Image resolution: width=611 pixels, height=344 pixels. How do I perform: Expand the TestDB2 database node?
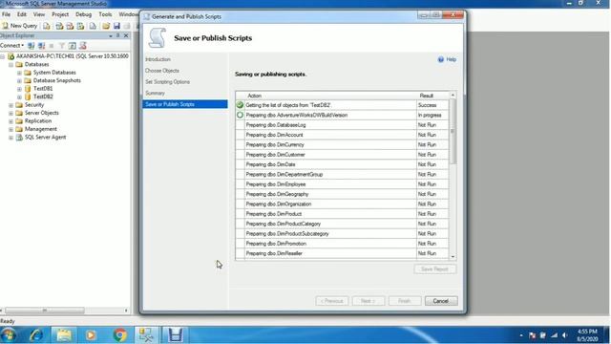coord(19,97)
